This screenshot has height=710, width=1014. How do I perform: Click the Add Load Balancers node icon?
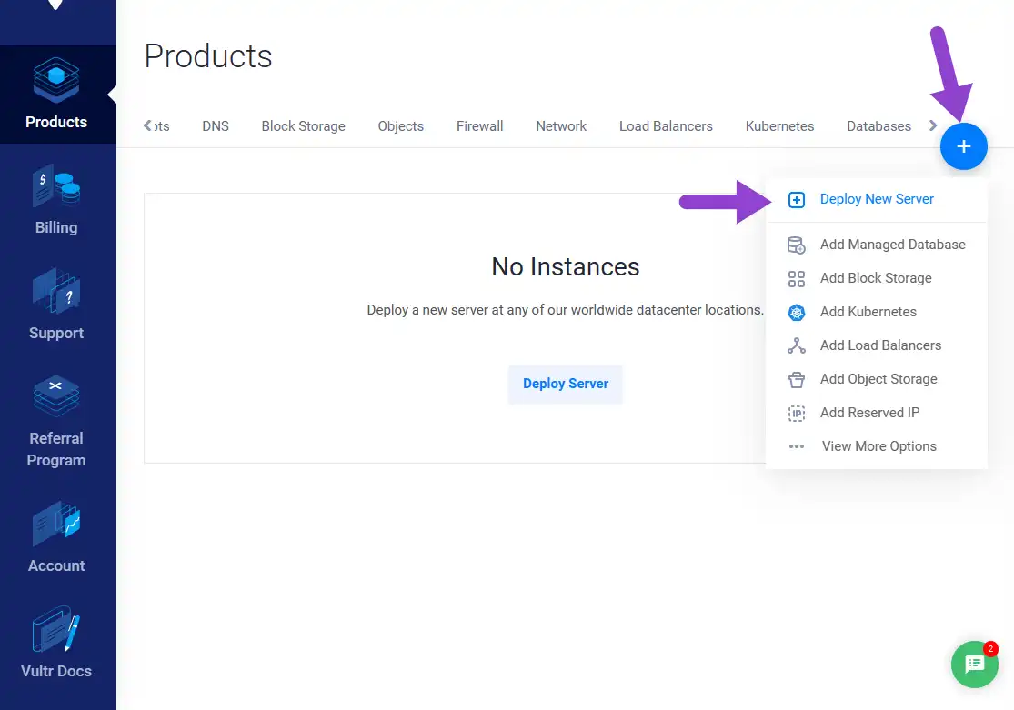(796, 346)
